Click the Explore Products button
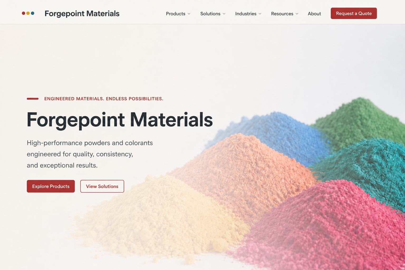Screen dimensions: 405x270 pyautogui.click(x=51, y=186)
